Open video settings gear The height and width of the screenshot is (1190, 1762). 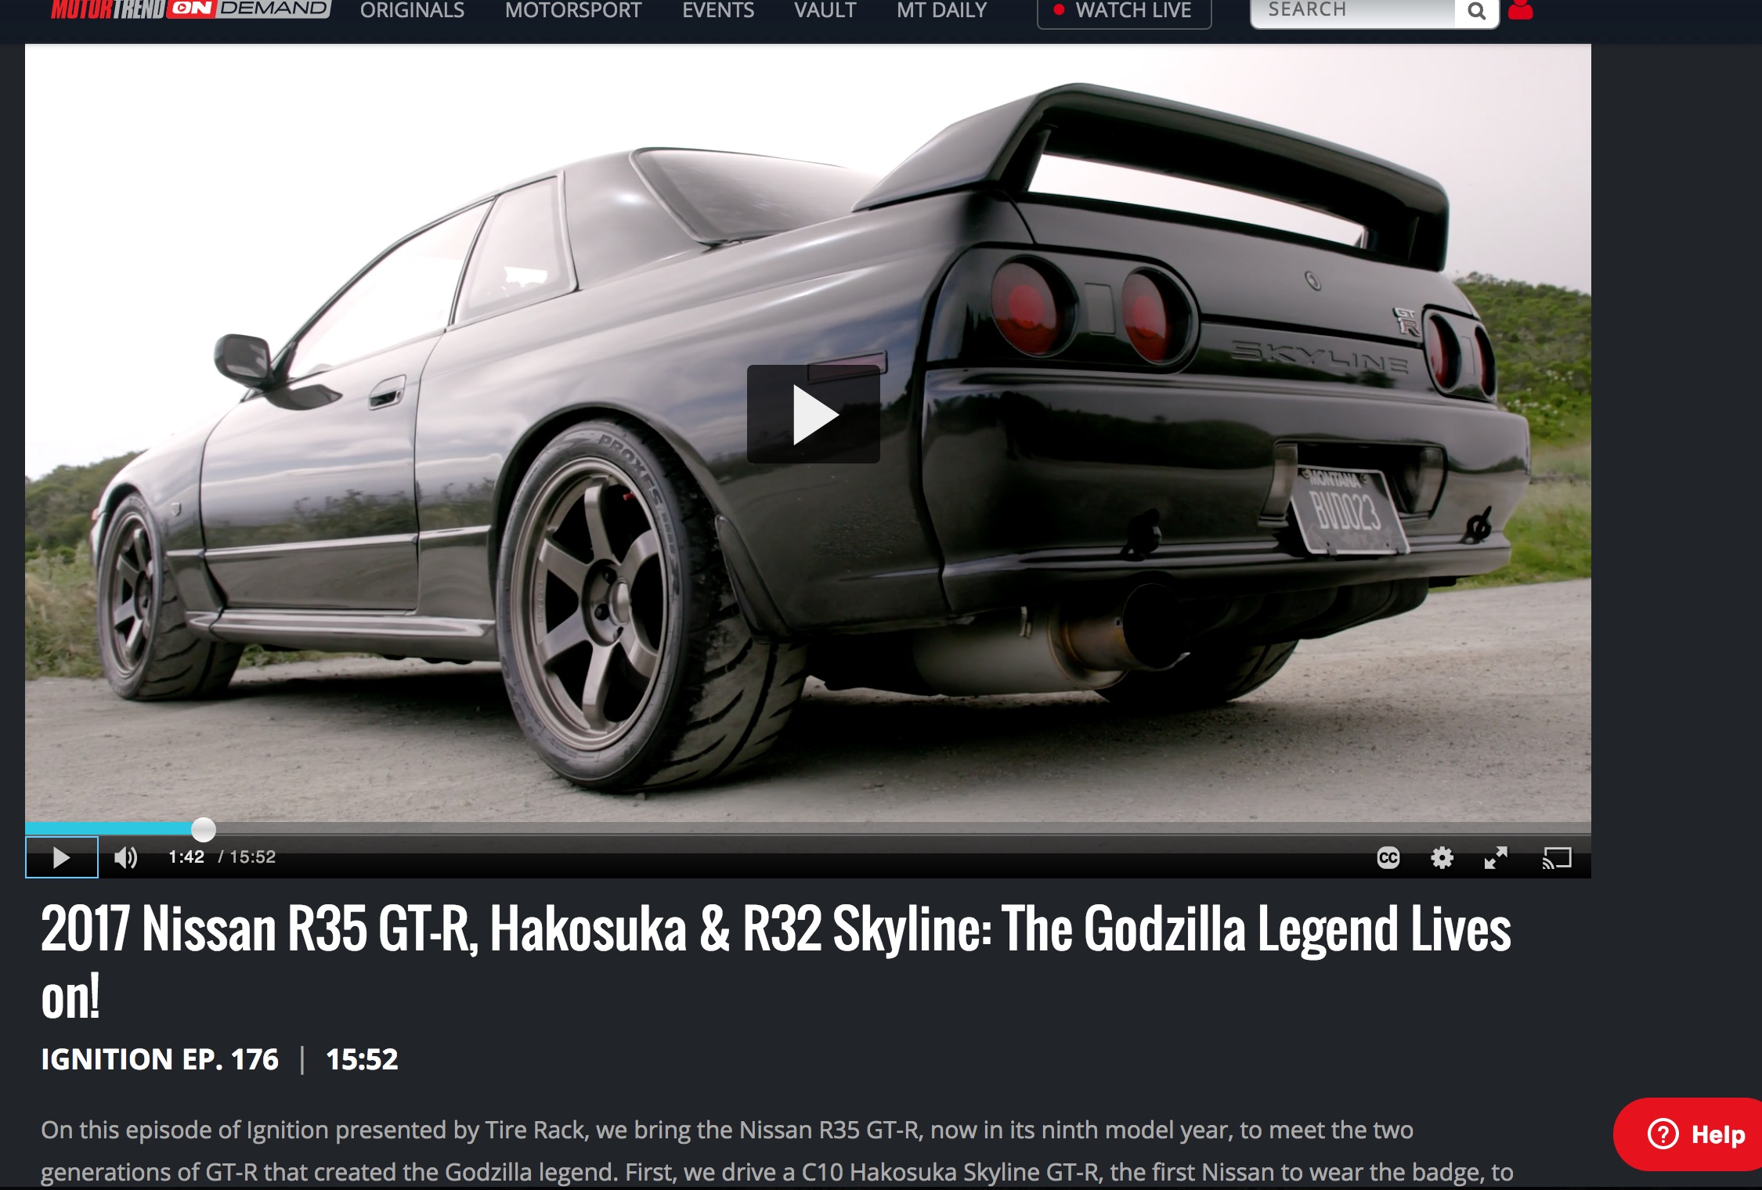click(1442, 858)
